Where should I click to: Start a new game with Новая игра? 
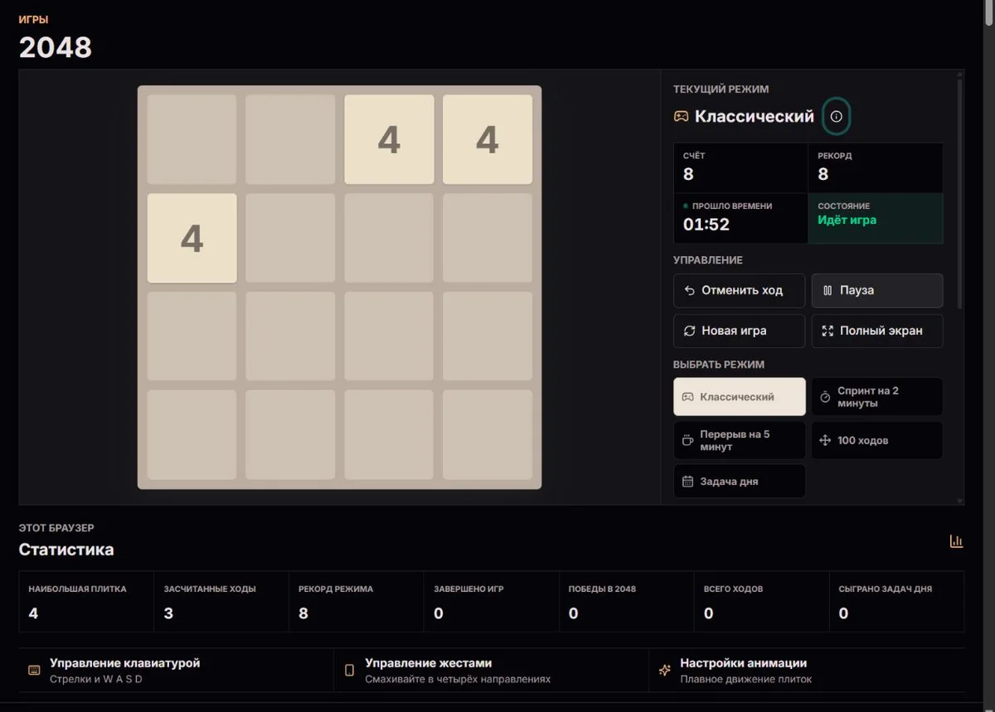click(740, 331)
